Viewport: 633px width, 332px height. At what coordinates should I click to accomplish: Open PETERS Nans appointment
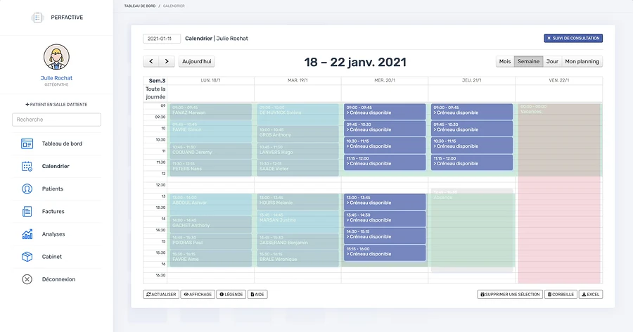coord(211,168)
